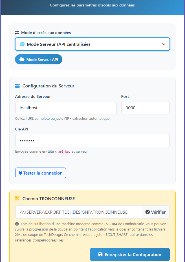Image resolution: width=185 pixels, height=262 pixels.
Task: Click the TRONCONNEUSE network path input
Action: [79, 212]
